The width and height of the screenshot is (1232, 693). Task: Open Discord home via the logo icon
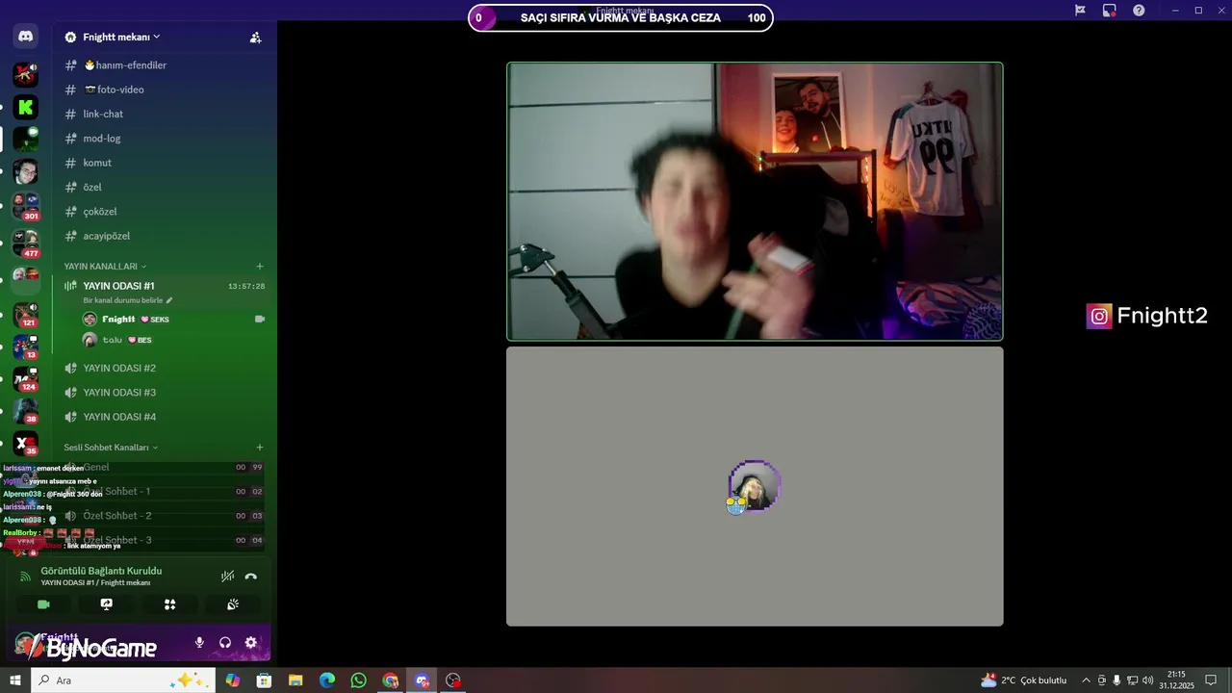(26, 37)
